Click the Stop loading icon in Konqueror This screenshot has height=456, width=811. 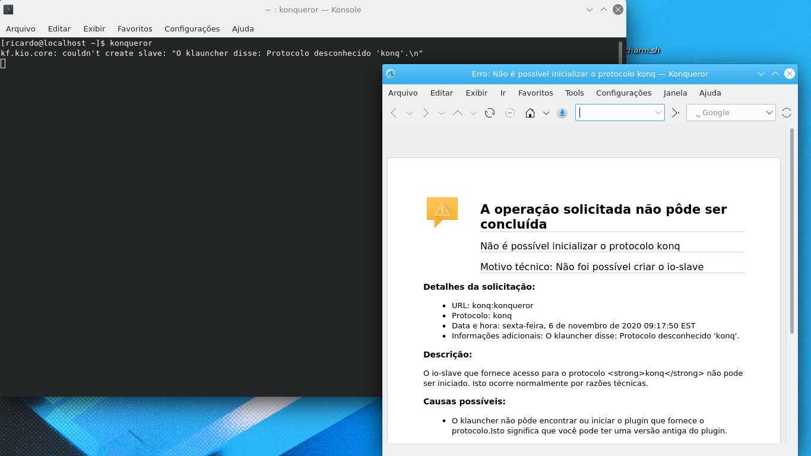(x=510, y=113)
